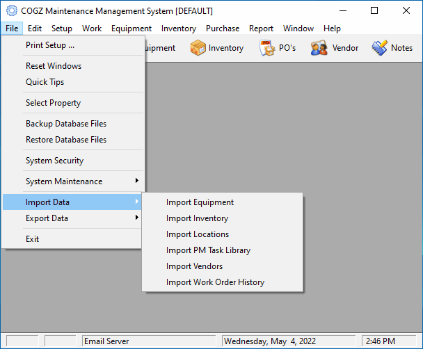Click the COGZ gear icon in title bar
Image resolution: width=423 pixels, height=349 pixels.
(x=12, y=11)
